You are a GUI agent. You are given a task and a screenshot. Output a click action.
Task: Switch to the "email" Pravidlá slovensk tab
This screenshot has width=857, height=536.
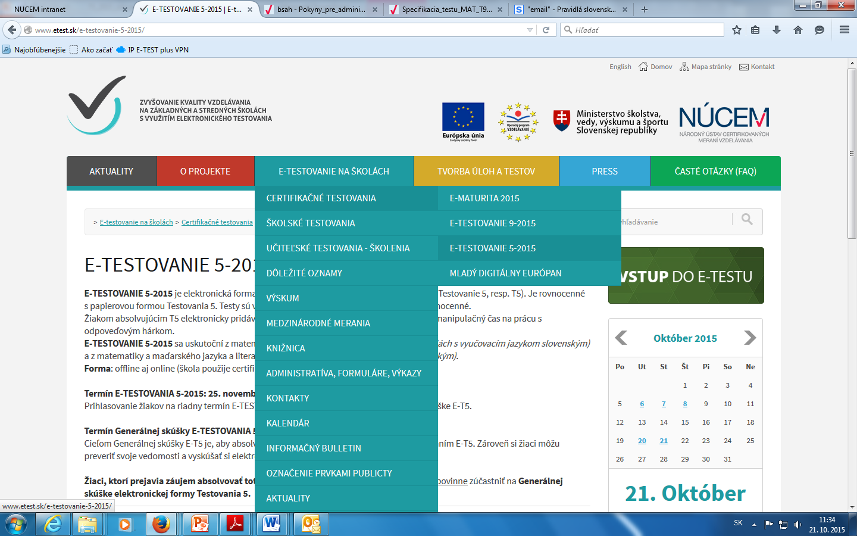(571, 10)
